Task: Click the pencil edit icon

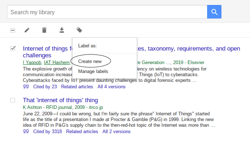Action: click(27, 30)
